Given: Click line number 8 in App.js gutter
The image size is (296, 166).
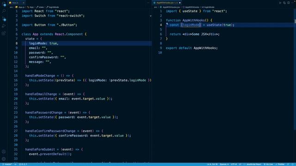Looking at the screenshot, I should pyautogui.click(x=17, y=43).
